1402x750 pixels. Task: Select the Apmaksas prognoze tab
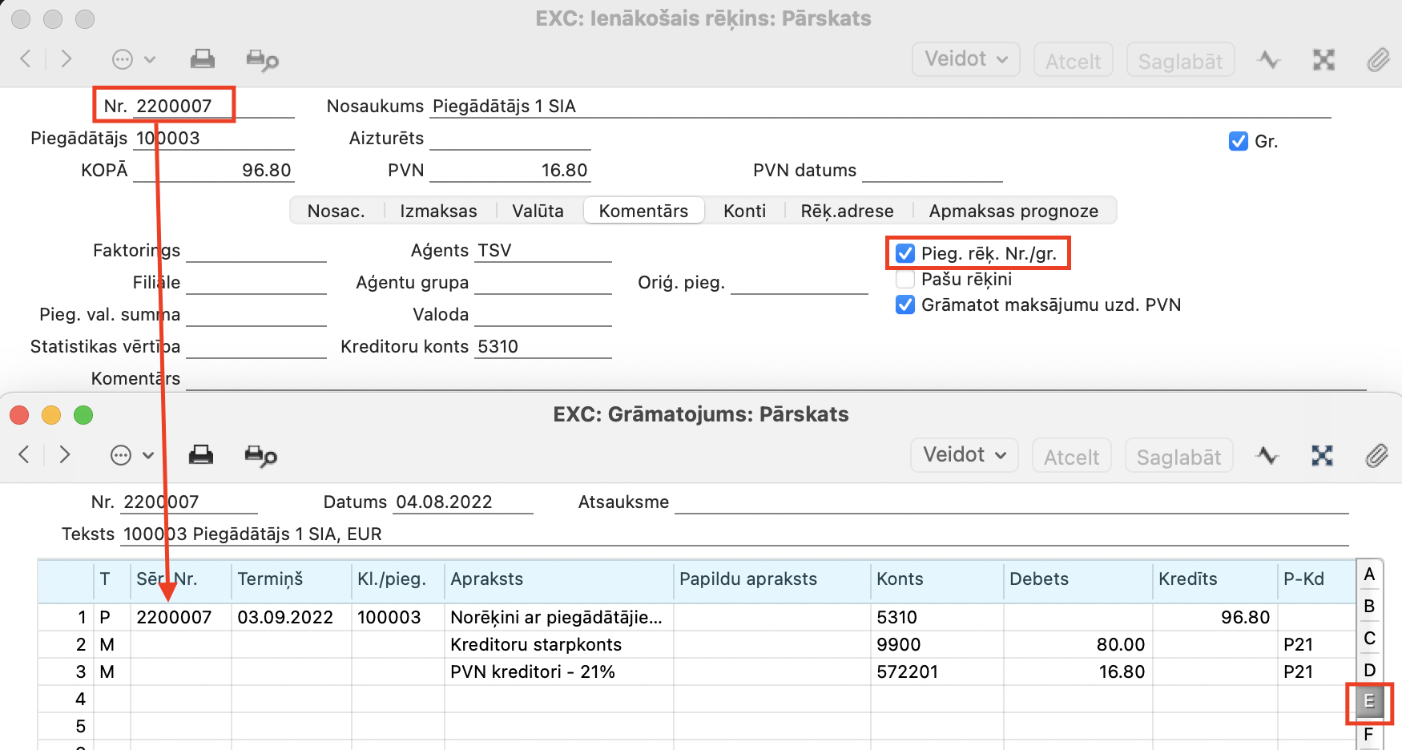[x=1013, y=211]
